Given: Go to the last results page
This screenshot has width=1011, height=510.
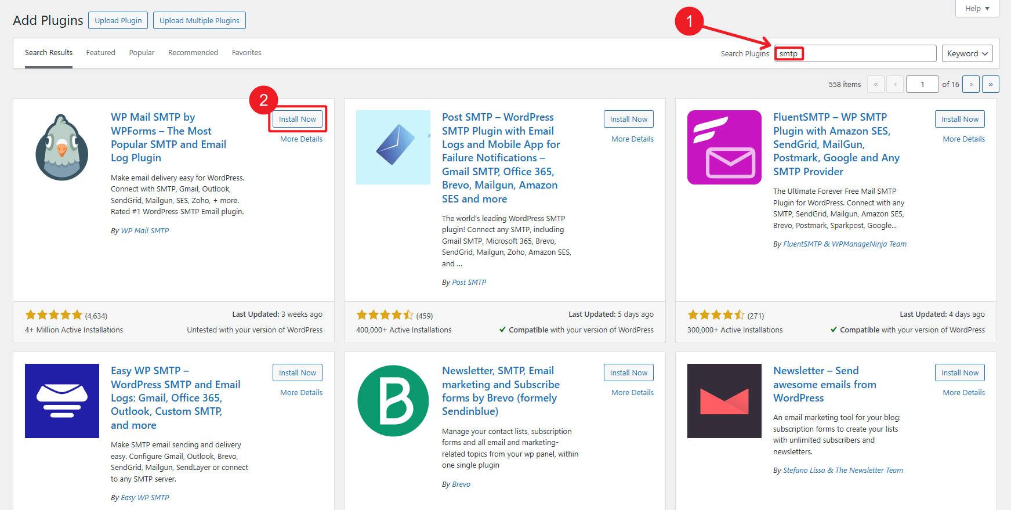Looking at the screenshot, I should point(991,84).
